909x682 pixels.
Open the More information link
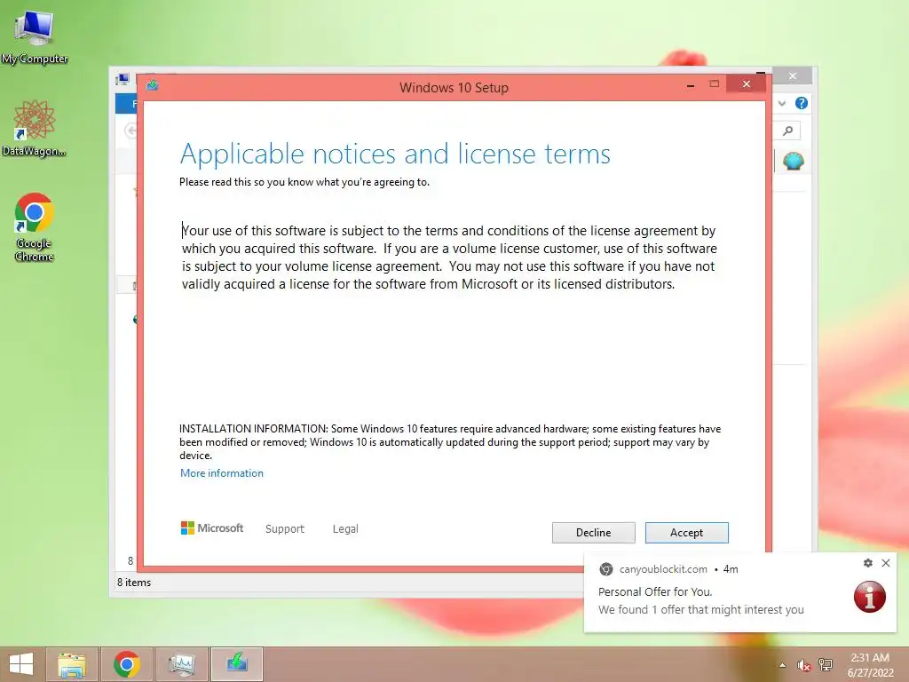click(x=221, y=473)
